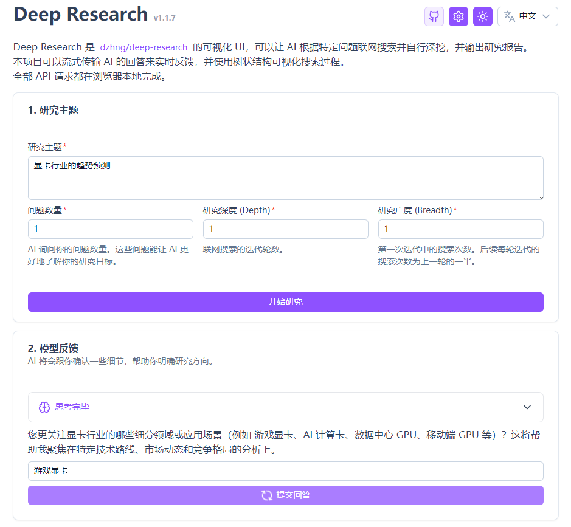The image size is (571, 527).
Task: Focus the 研究深度 (Depth) field
Action: (x=285, y=229)
